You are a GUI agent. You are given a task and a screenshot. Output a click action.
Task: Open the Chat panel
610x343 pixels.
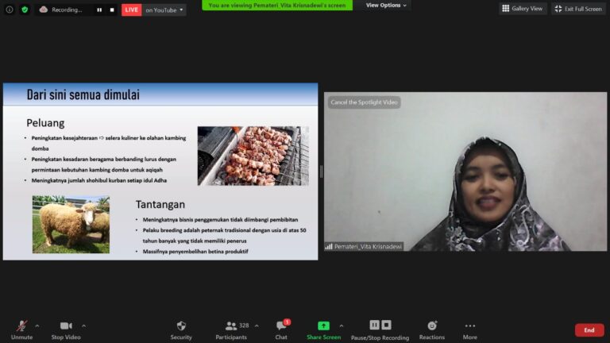click(x=281, y=329)
